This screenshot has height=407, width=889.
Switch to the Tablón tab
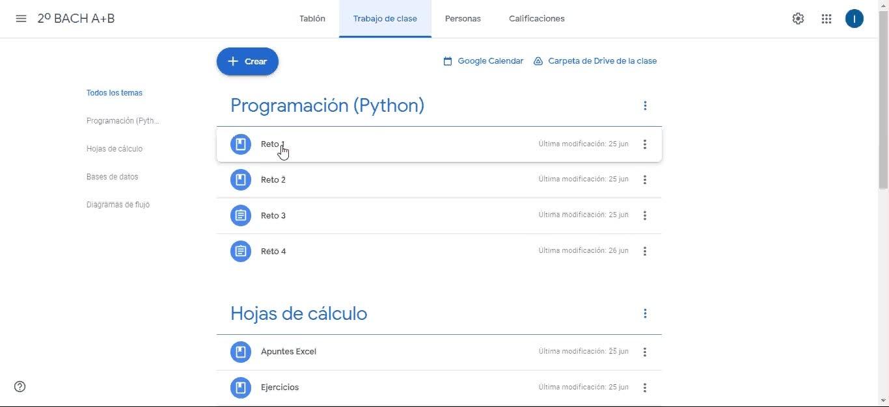click(312, 19)
